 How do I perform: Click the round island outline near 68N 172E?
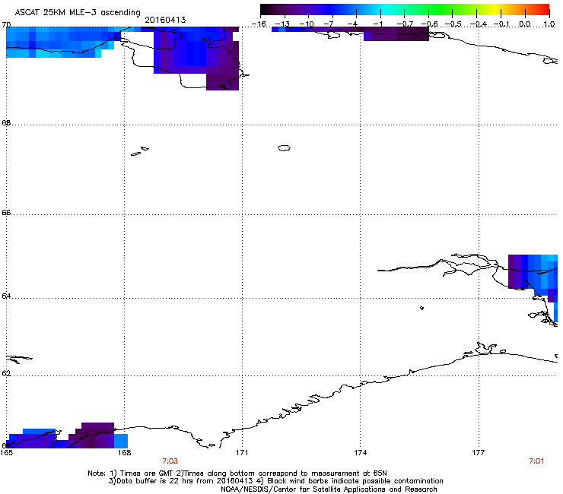[x=284, y=147]
